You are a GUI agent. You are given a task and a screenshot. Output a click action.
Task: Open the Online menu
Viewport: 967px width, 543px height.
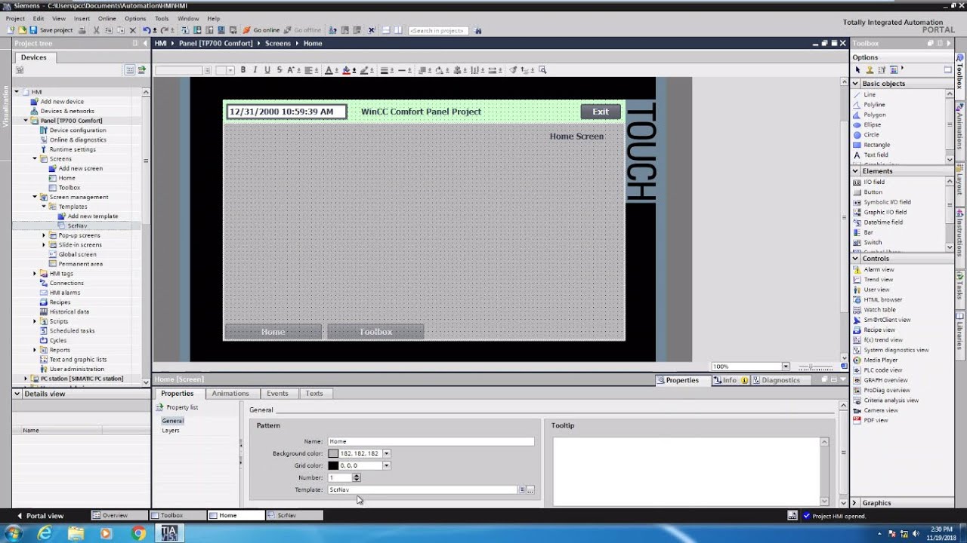point(107,19)
